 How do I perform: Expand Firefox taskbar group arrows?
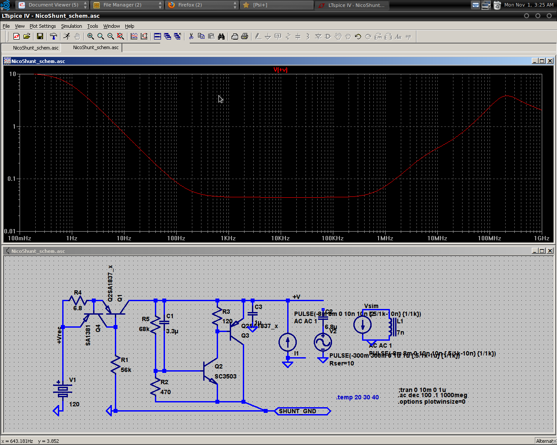(x=235, y=5)
